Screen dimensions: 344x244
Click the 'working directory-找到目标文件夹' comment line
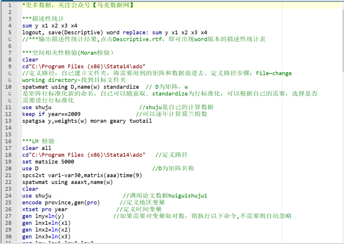(x=74, y=80)
